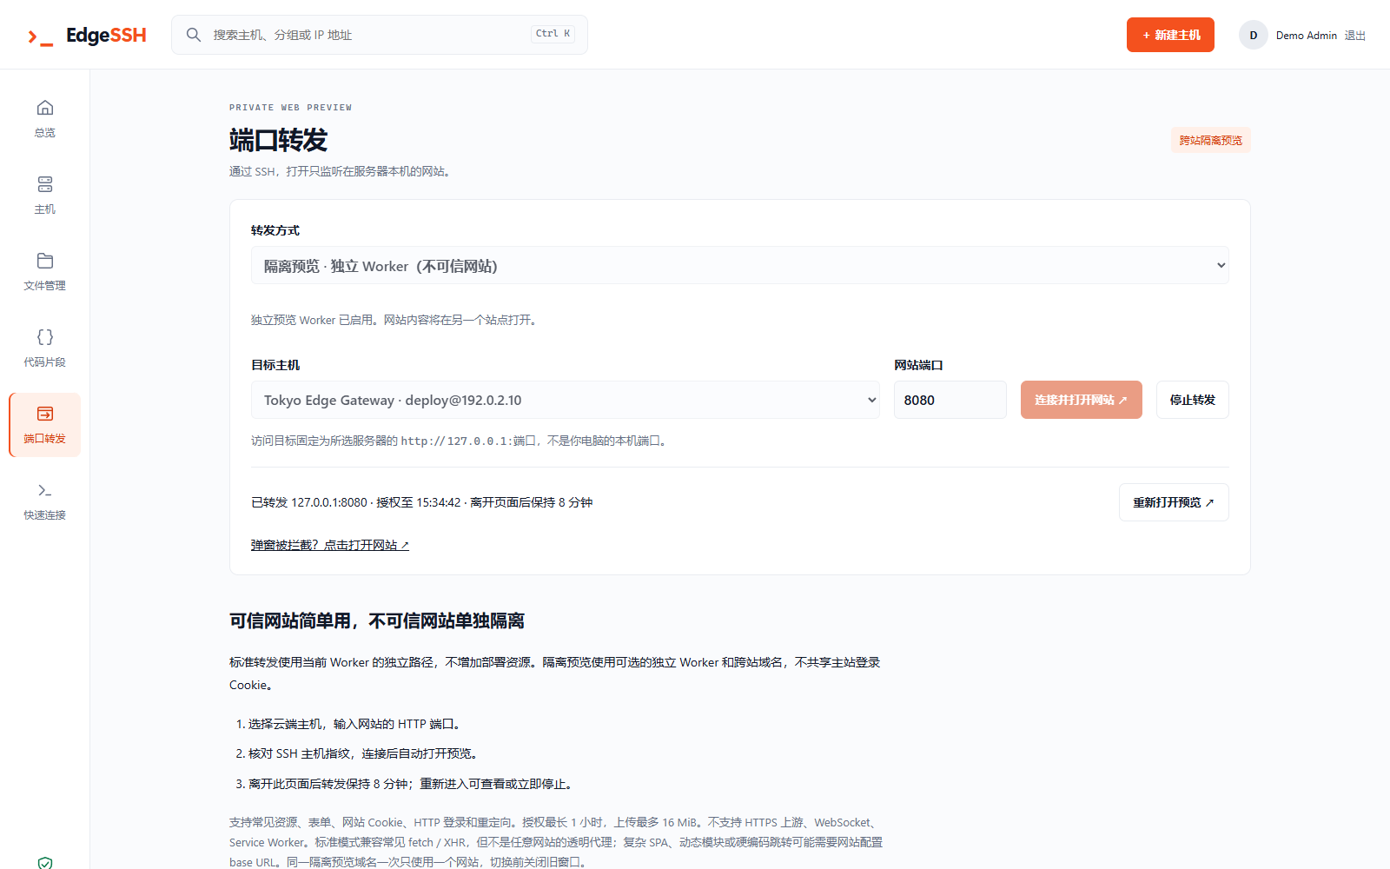Image resolution: width=1390 pixels, height=869 pixels.
Task: Open the 弹窗被拦截？点击打开网站 link
Action: pos(330,545)
